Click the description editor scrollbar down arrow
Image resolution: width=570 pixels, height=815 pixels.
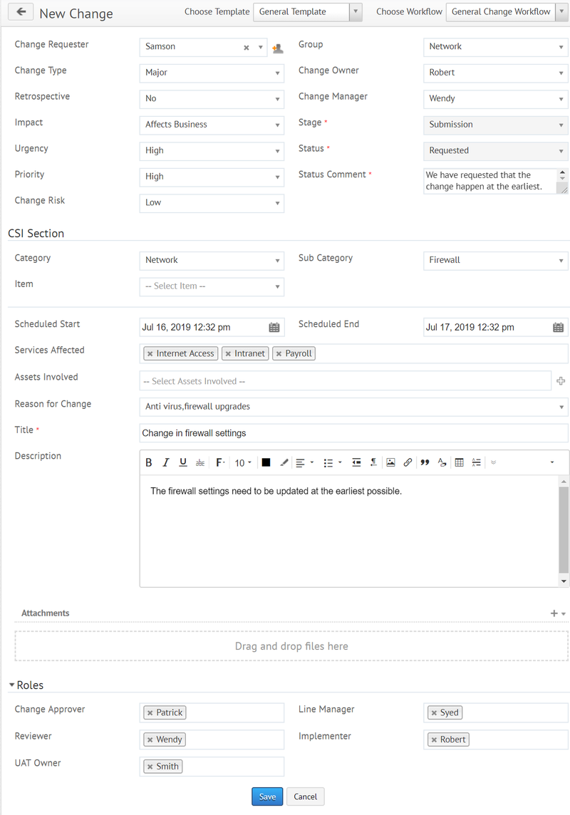(564, 581)
